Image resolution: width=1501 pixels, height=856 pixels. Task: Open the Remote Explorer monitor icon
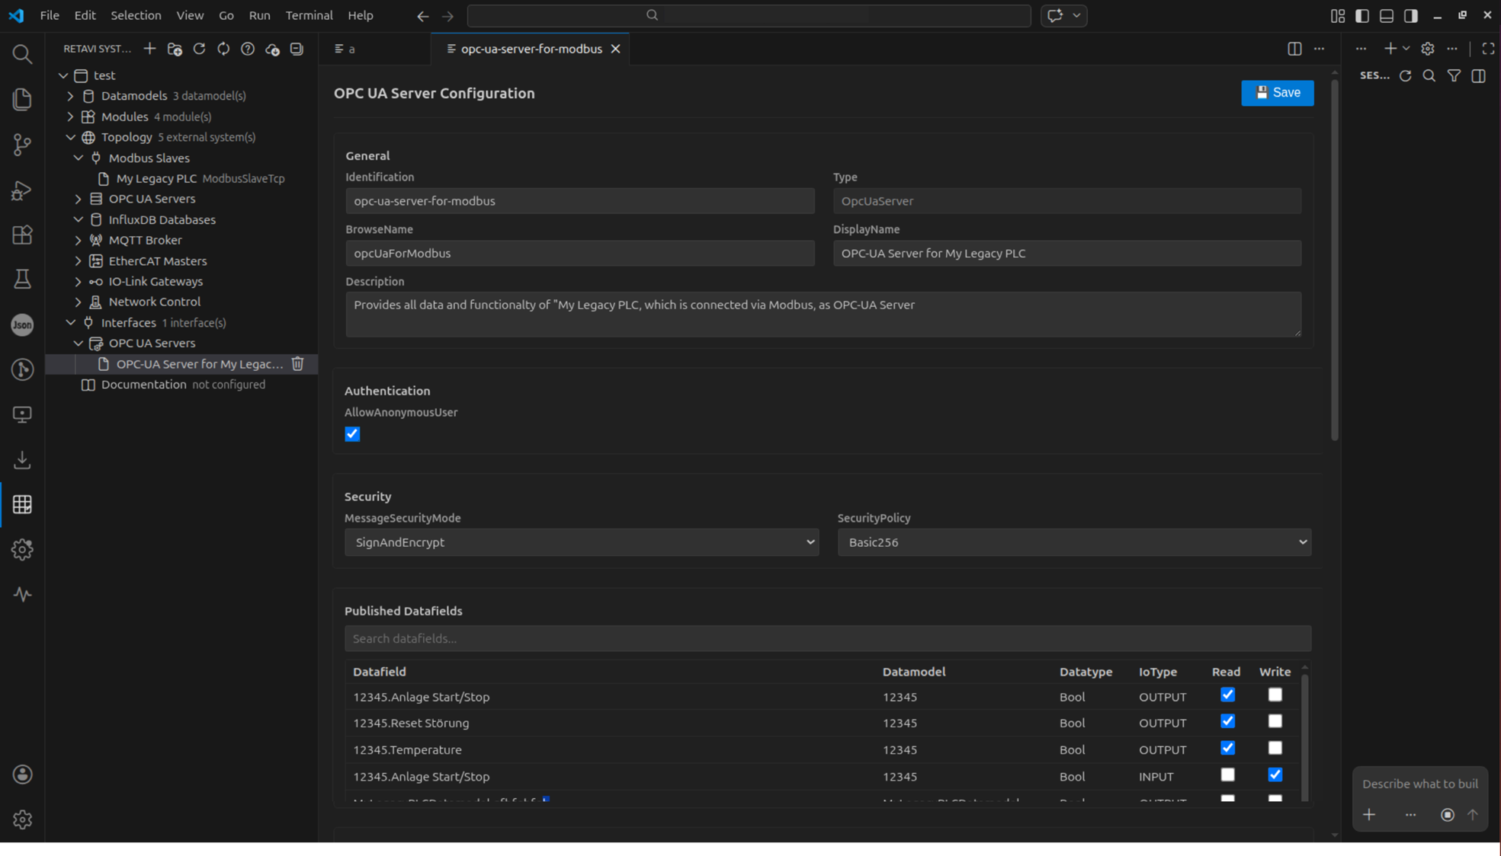(x=22, y=414)
